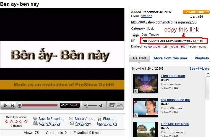Mute the video with the speaker icon
211x137 pixels.
(x=101, y=106)
